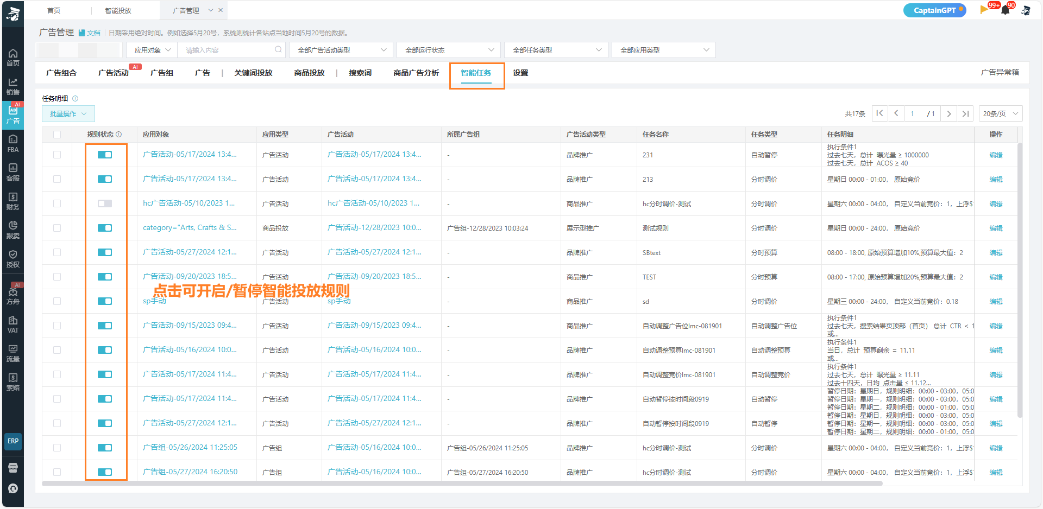The image size is (1043, 509).
Task: Go to the previous page arrow
Action: [896, 113]
